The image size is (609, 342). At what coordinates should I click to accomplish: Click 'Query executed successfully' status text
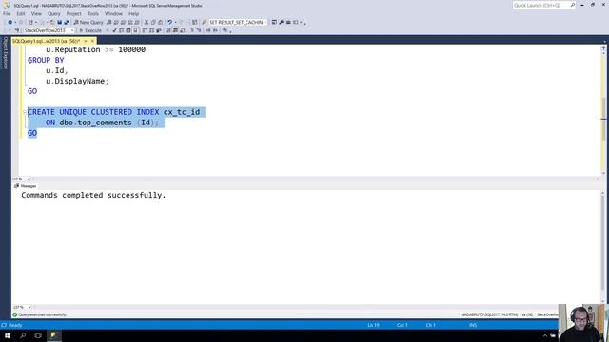click(x=42, y=314)
